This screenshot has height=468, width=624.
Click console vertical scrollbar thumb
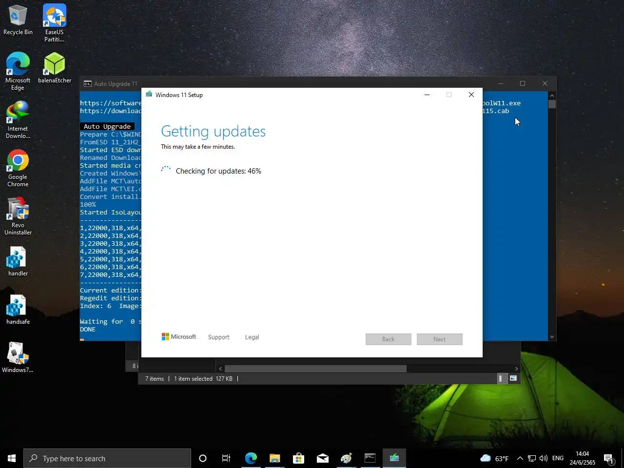click(x=552, y=104)
